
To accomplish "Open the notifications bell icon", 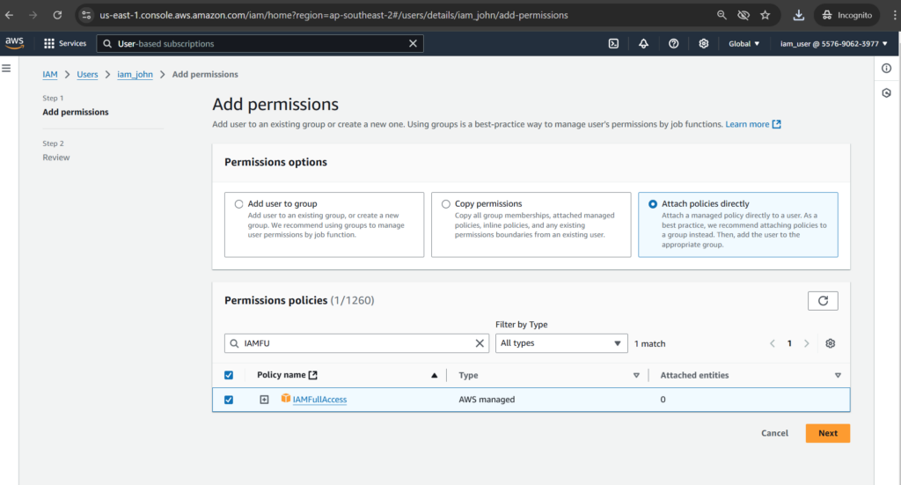I will 643,44.
